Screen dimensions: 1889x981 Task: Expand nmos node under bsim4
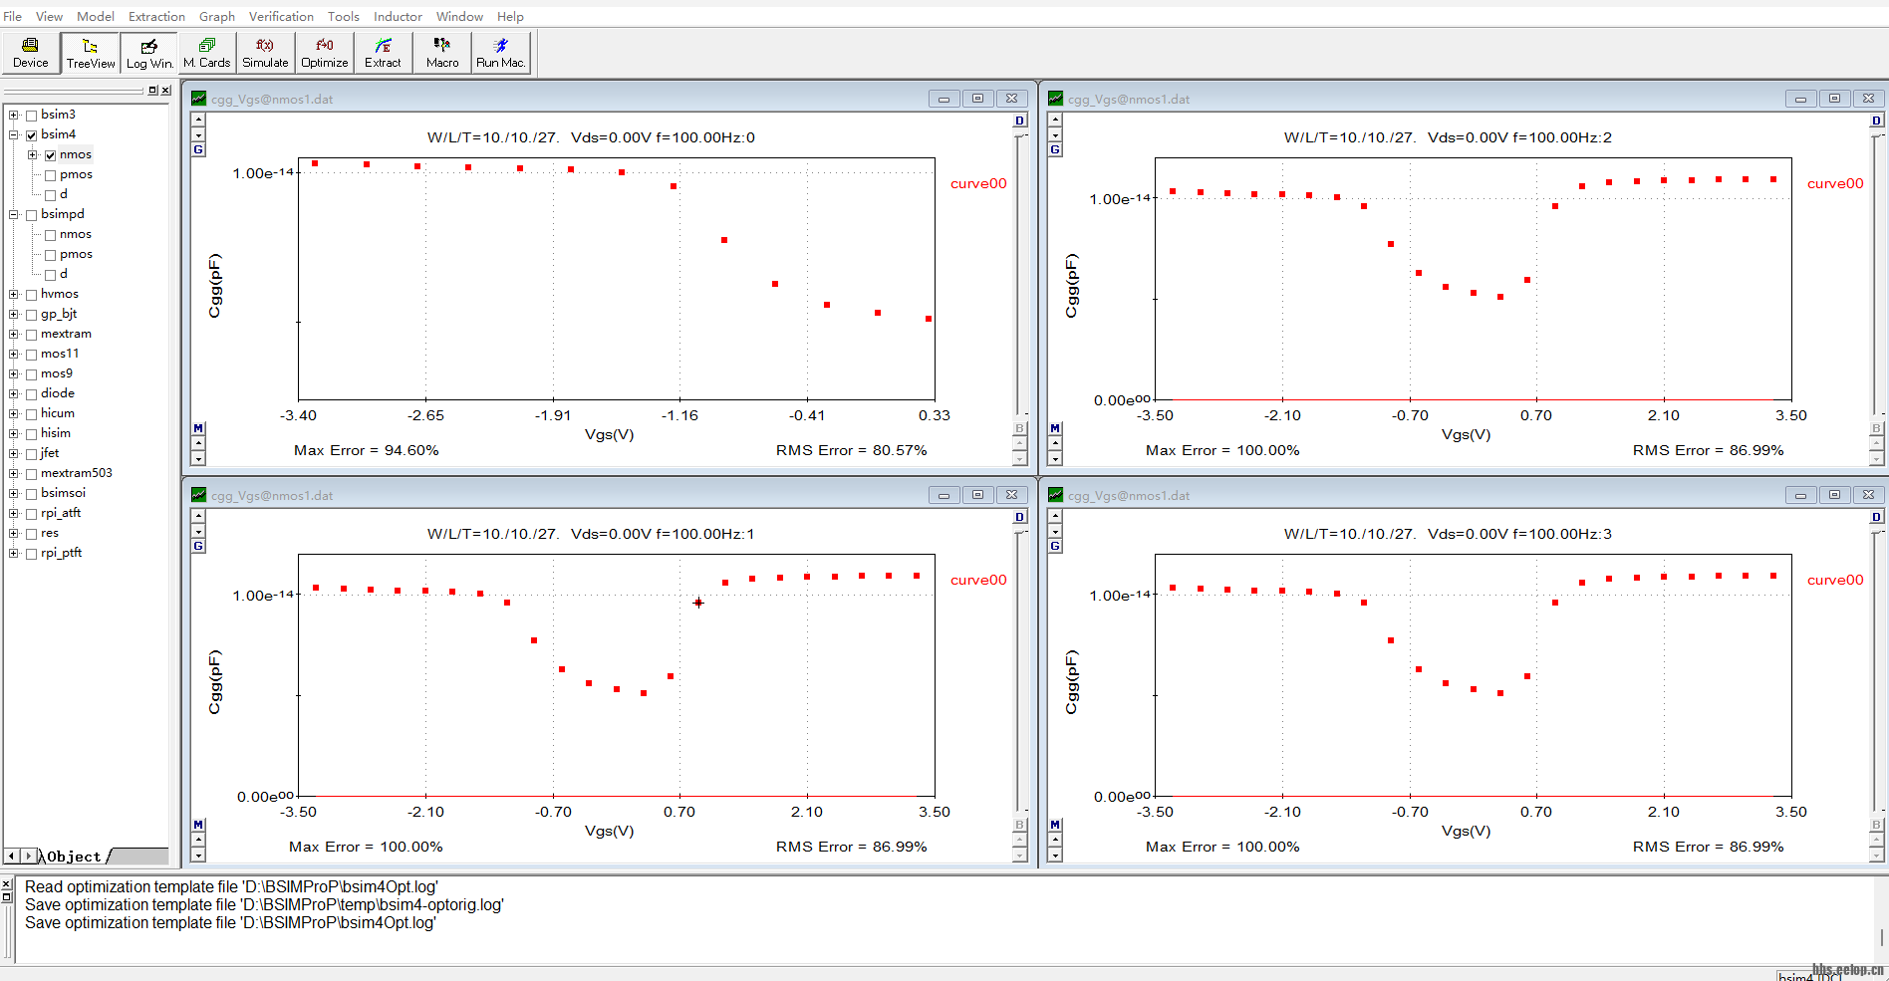click(x=32, y=155)
